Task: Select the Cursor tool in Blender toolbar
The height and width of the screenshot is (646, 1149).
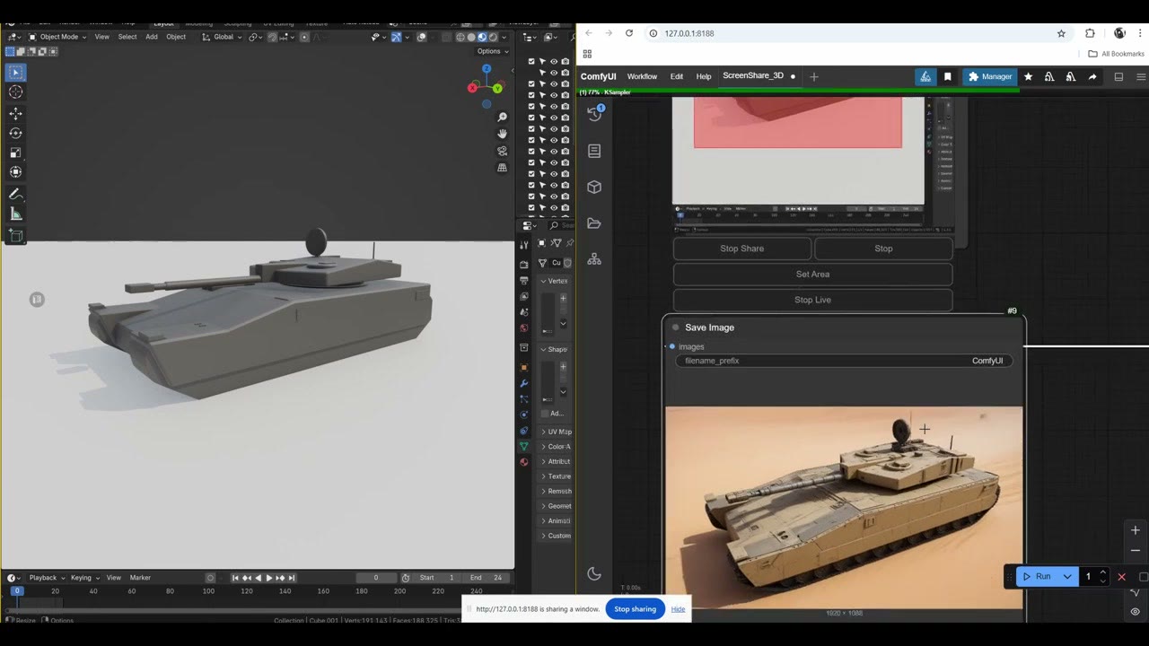Action: [x=15, y=92]
